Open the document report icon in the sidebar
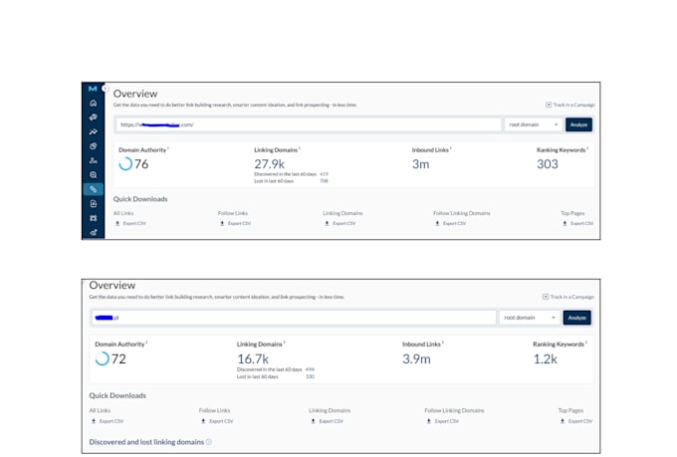This screenshot has width=677, height=457. click(94, 203)
